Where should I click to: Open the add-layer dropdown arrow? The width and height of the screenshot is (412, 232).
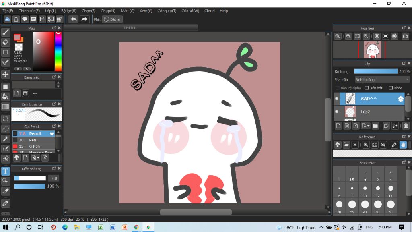pyautogui.click(x=369, y=126)
